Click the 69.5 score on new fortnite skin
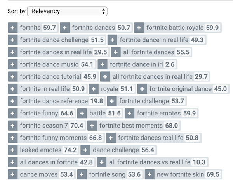This screenshot has height=181, width=233. pos(213,174)
